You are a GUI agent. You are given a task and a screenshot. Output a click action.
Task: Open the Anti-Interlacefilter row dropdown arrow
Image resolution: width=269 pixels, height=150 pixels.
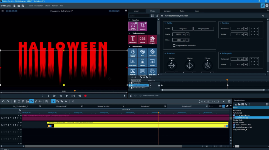151,88
